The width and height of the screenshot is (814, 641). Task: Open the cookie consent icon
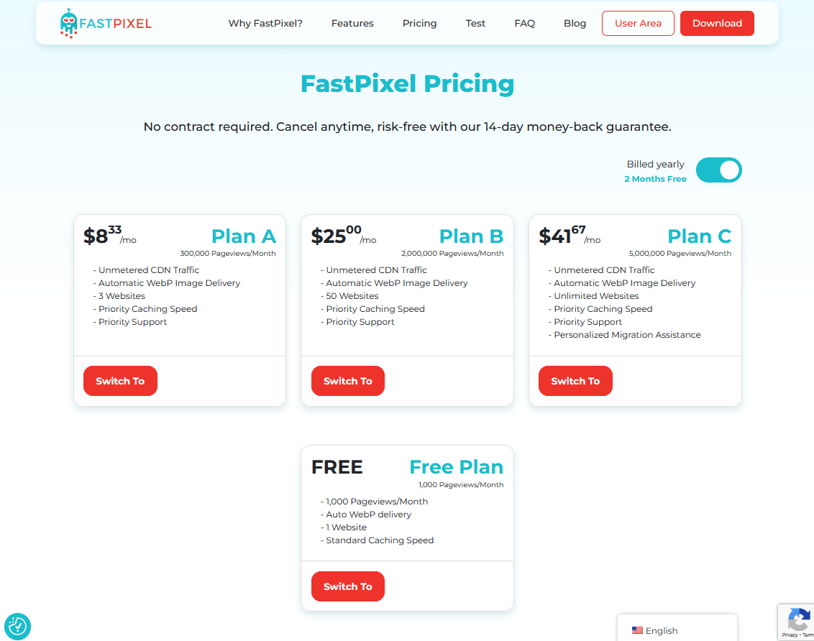[x=18, y=627]
